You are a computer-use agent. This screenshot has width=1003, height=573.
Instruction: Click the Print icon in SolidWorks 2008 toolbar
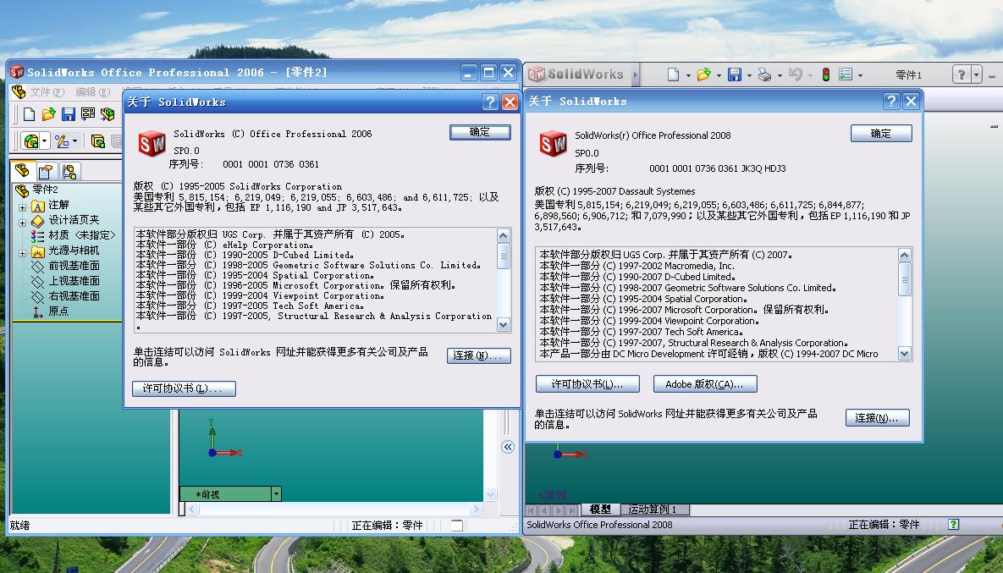tap(764, 74)
